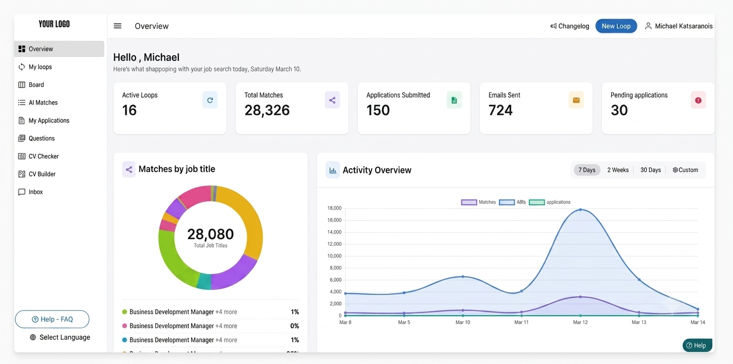Screen dimensions: 733x364
Task: Click the CV Builder icon
Action: point(22,174)
